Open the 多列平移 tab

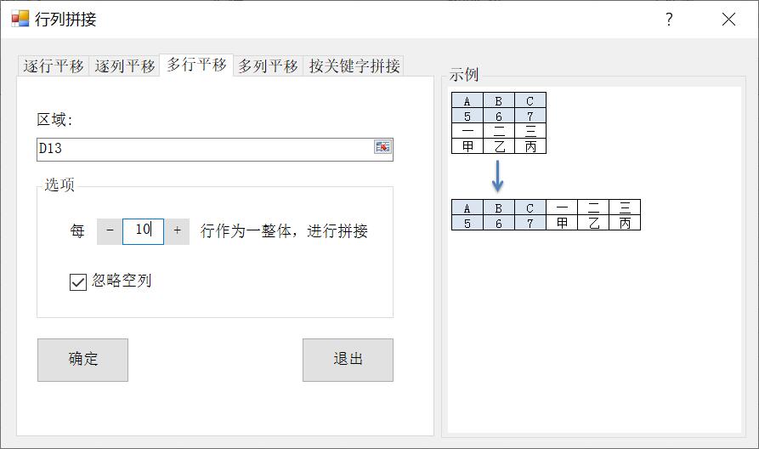[x=269, y=65]
